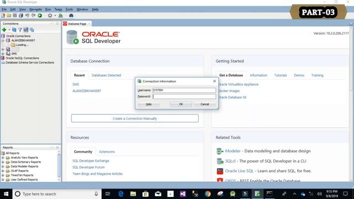Switch to the Information tab
The image size is (354, 199).
tap(258, 75)
